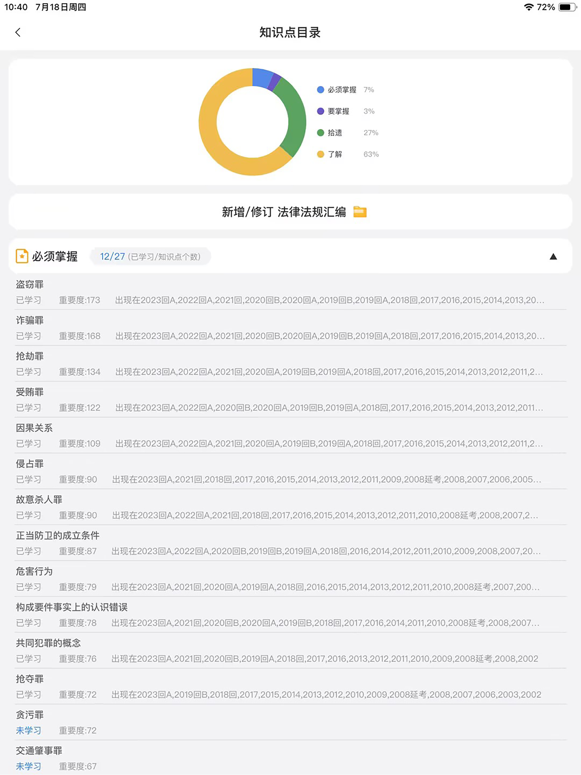Open the 侵占罪 knowledge point
The height and width of the screenshot is (775, 581).
tap(290, 471)
